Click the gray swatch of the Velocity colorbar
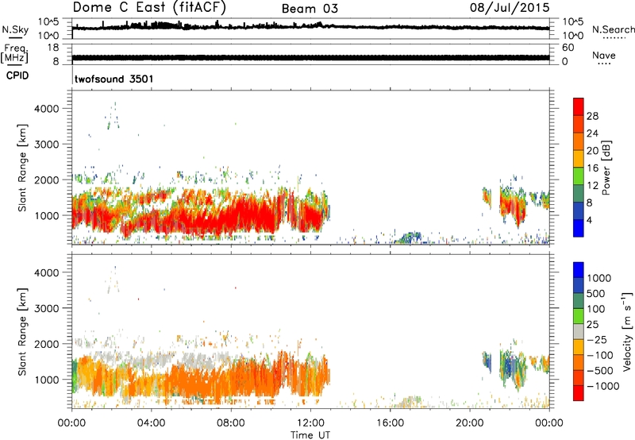The width and height of the screenshot is (635, 440). 579,332
